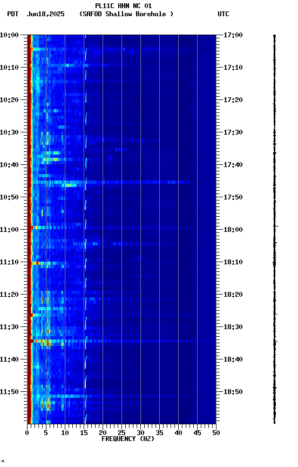Viewport: 298px width, 467px height.
Task: Click the 10:00 PDT time label
Action: 9,35
